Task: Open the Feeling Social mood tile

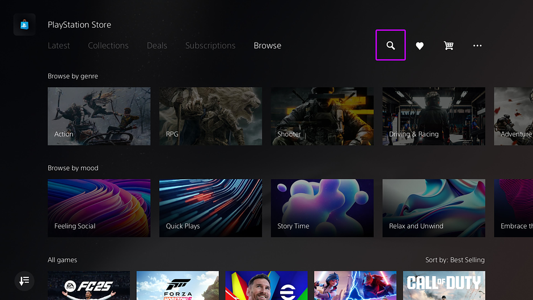Action: click(x=99, y=208)
